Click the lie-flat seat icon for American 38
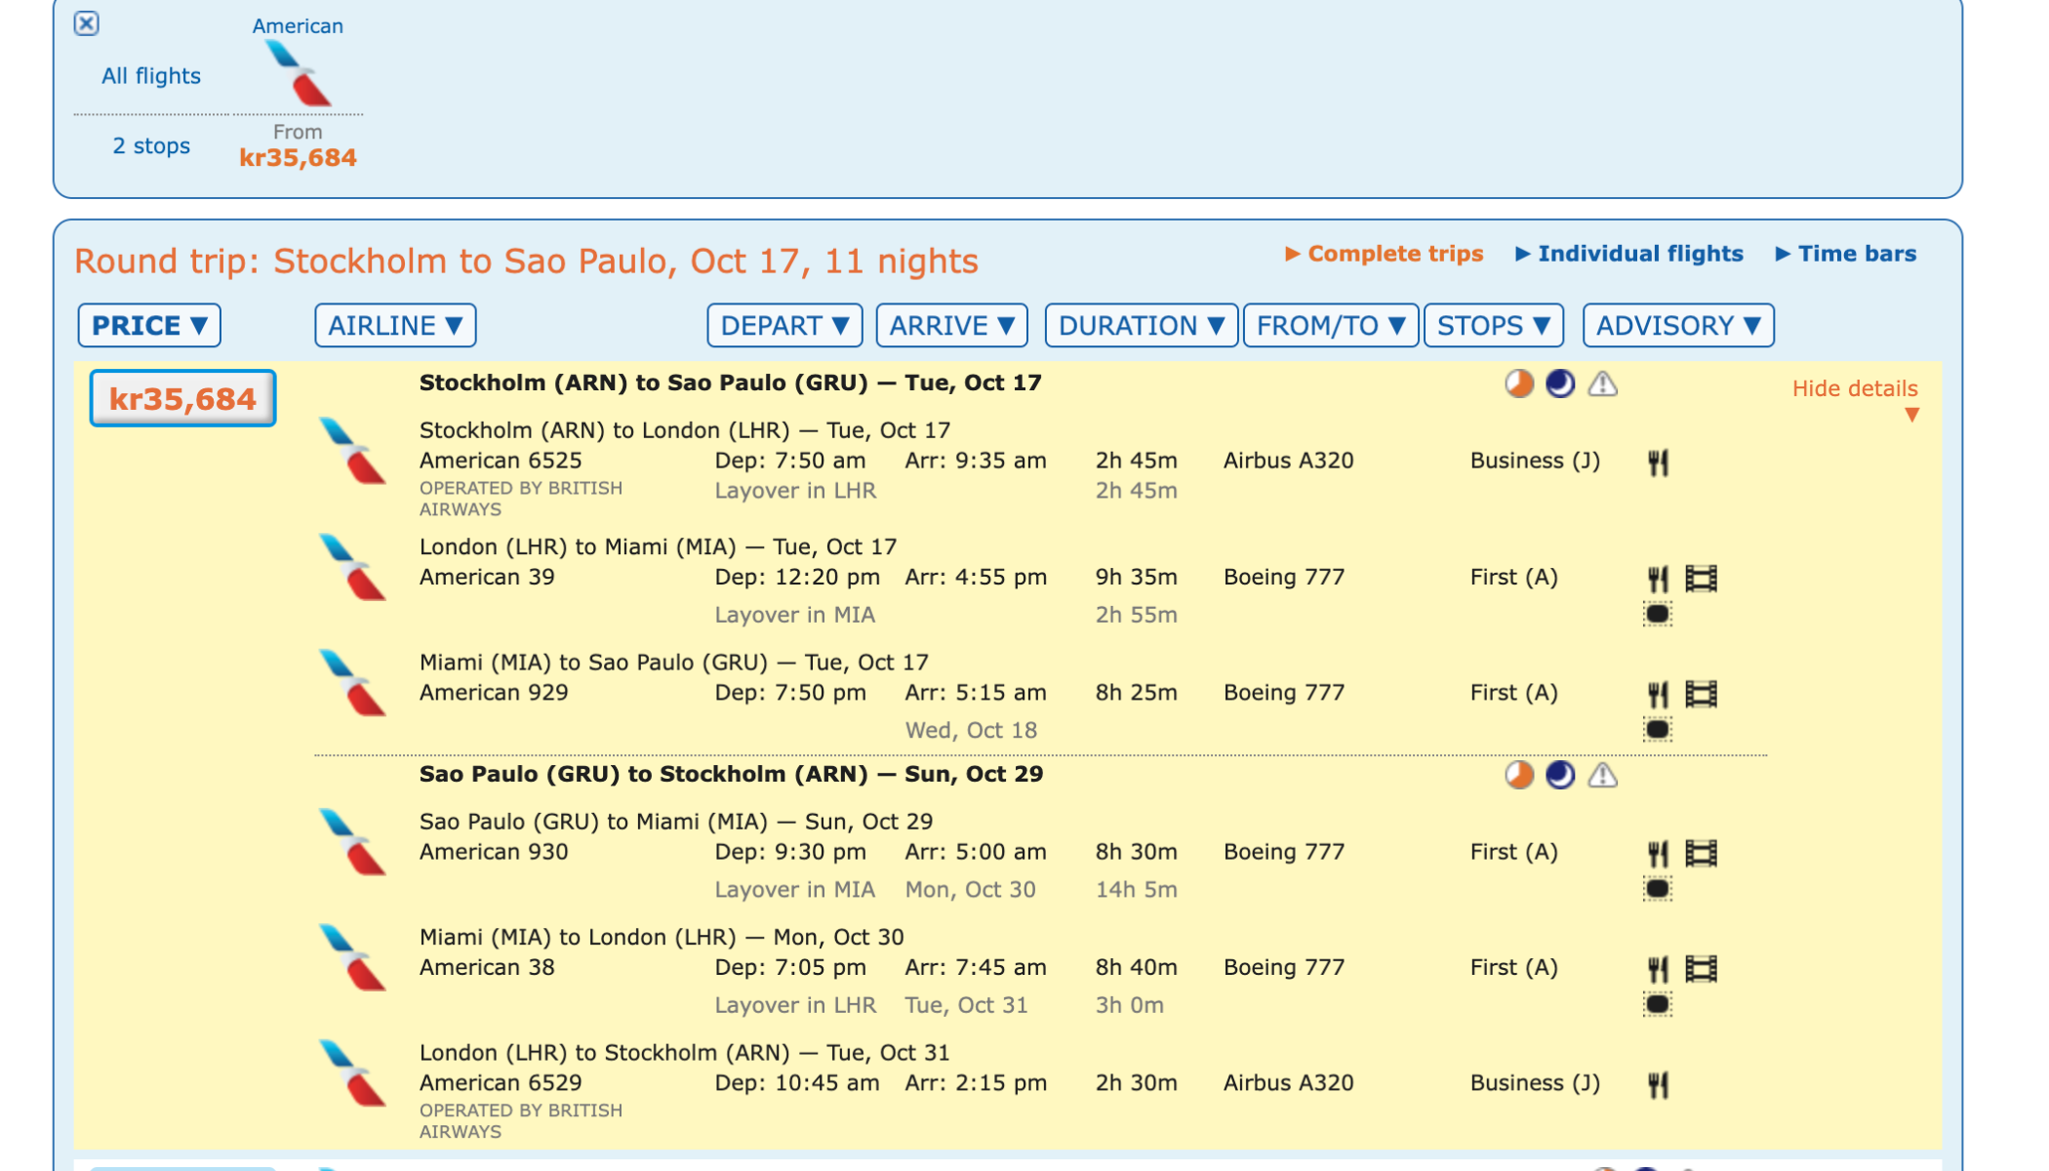The width and height of the screenshot is (2049, 1171). coord(1658,1004)
